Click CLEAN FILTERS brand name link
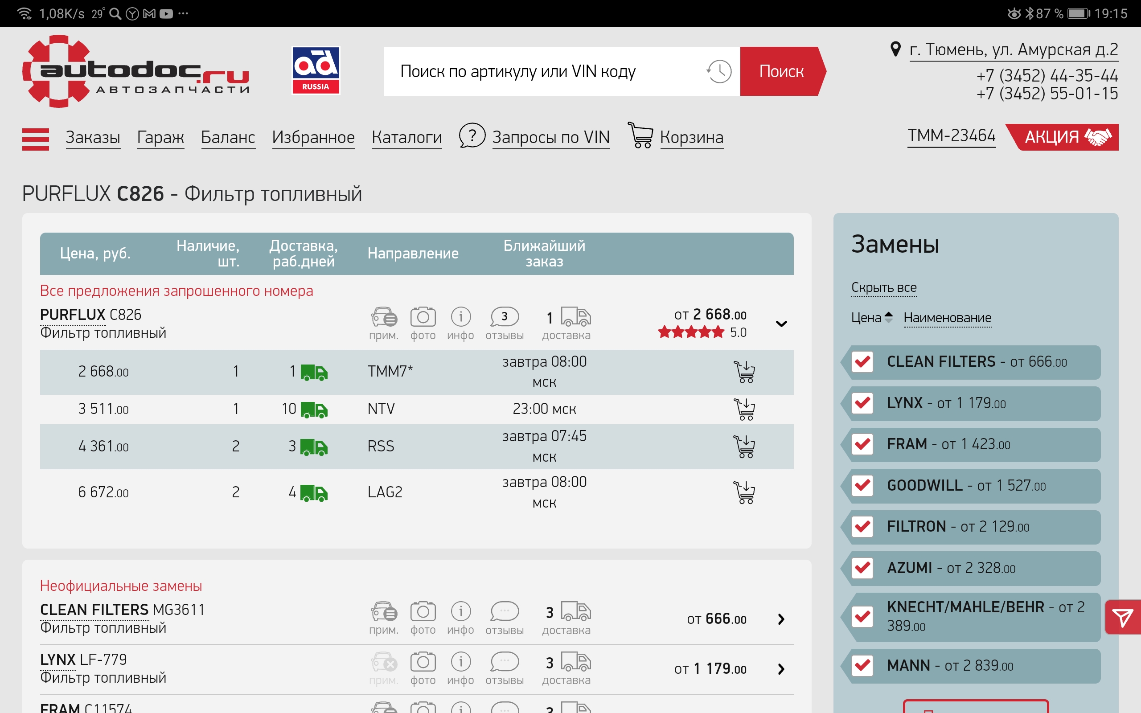Viewport: 1141px width, 713px height. (94, 610)
